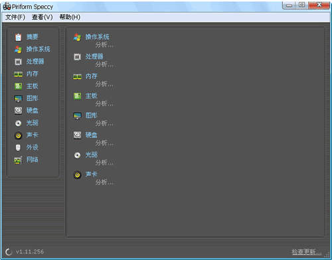This screenshot has width=332, height=260.
Task: Click the 主板 board icon in summary panel
Action: [x=77, y=96]
